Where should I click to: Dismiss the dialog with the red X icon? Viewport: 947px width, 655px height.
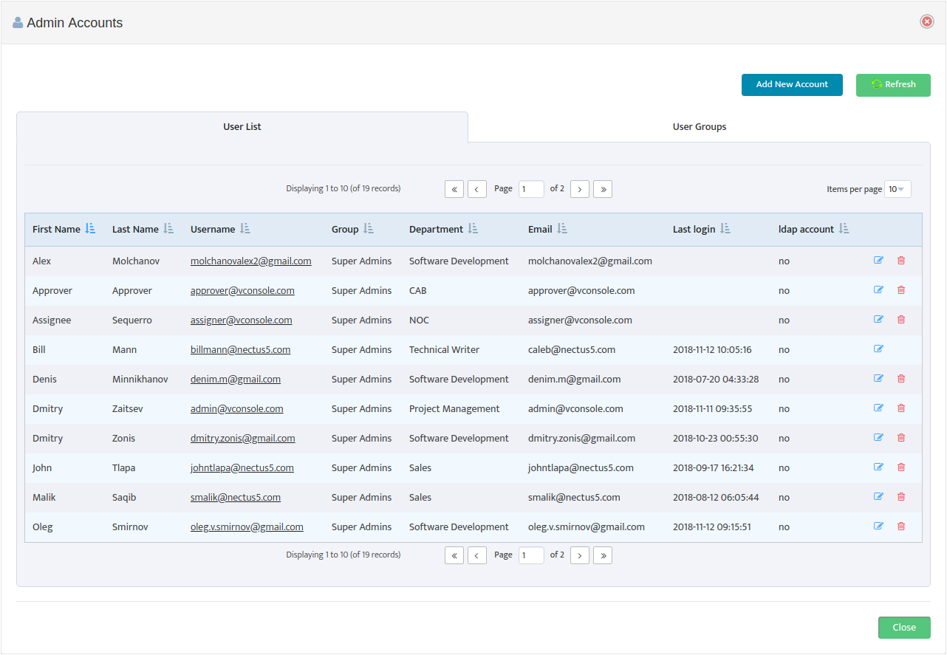(x=927, y=22)
